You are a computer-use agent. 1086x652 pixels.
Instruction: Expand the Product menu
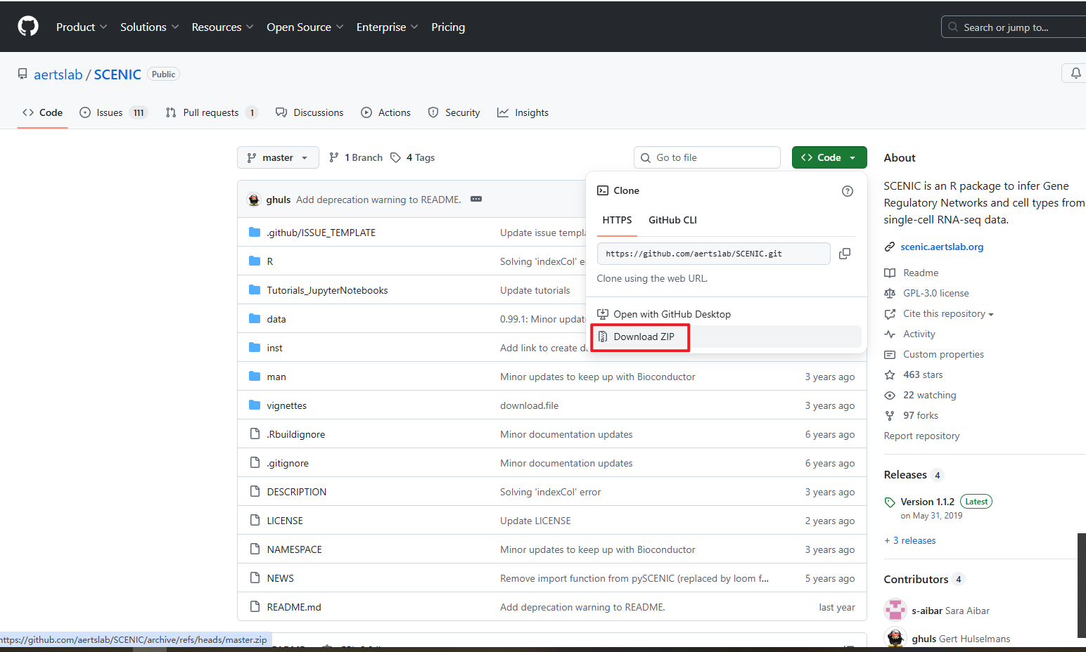pyautogui.click(x=82, y=27)
